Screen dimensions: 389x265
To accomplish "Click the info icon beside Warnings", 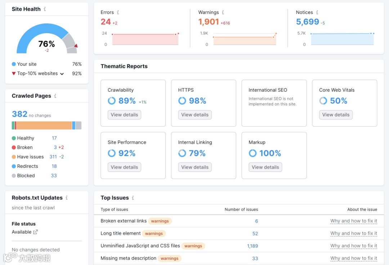I will (x=223, y=12).
